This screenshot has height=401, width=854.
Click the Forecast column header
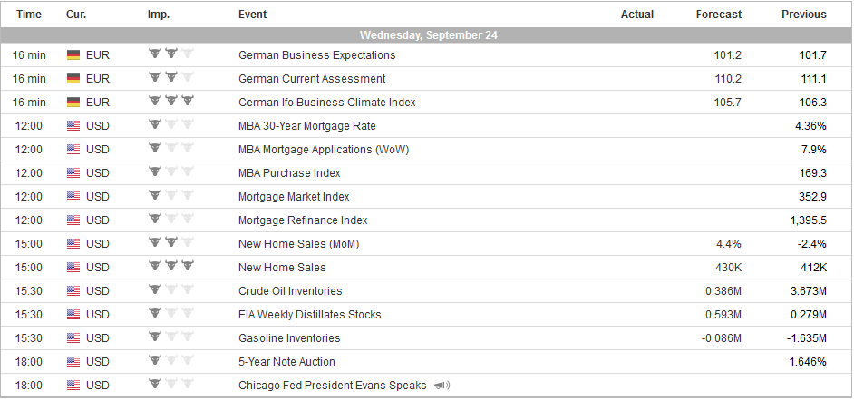pyautogui.click(x=719, y=15)
